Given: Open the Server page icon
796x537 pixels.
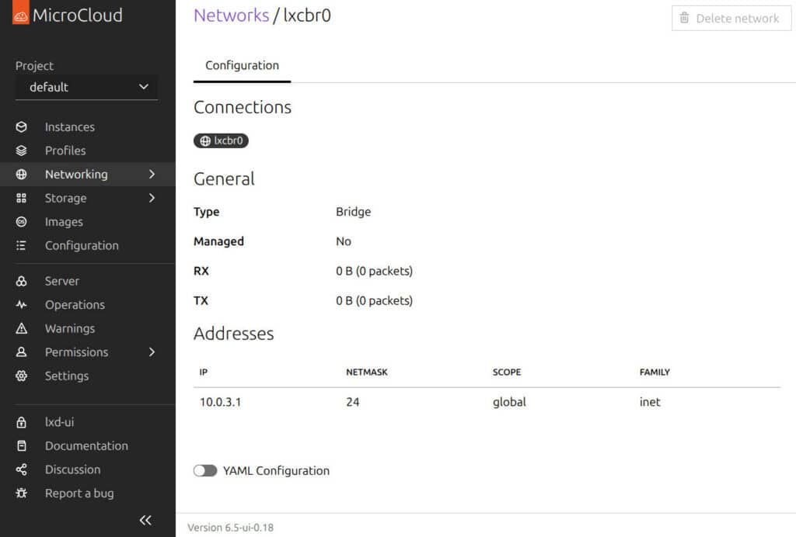Looking at the screenshot, I should (x=22, y=280).
